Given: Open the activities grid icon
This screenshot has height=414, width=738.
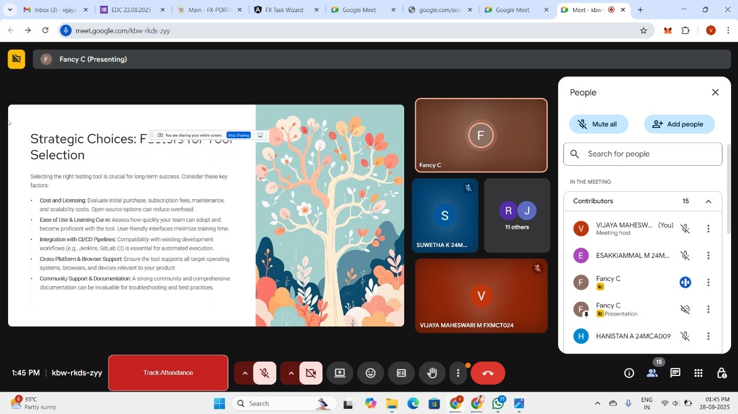Looking at the screenshot, I should click(698, 373).
